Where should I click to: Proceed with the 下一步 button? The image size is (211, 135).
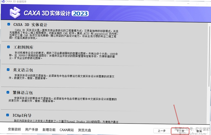click(x=180, y=131)
